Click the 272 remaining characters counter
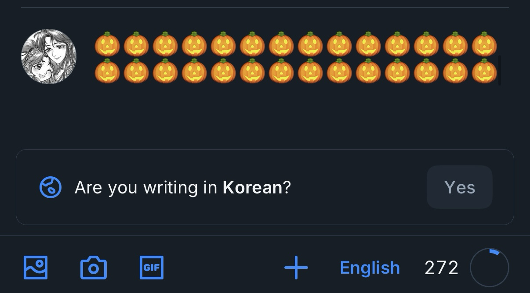 pos(441,268)
